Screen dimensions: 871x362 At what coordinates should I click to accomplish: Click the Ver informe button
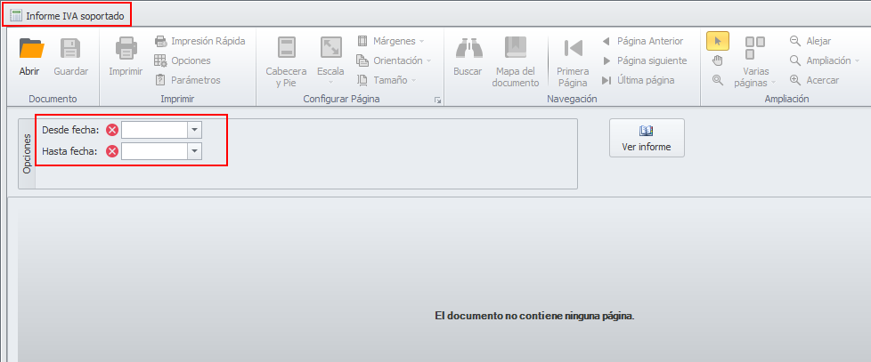[x=647, y=138]
